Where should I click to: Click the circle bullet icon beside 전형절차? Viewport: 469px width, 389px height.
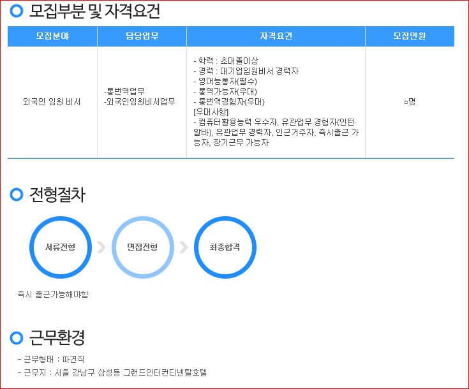(17, 194)
